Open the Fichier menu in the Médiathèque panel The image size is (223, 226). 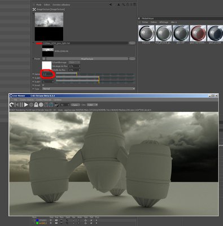(x=145, y=22)
